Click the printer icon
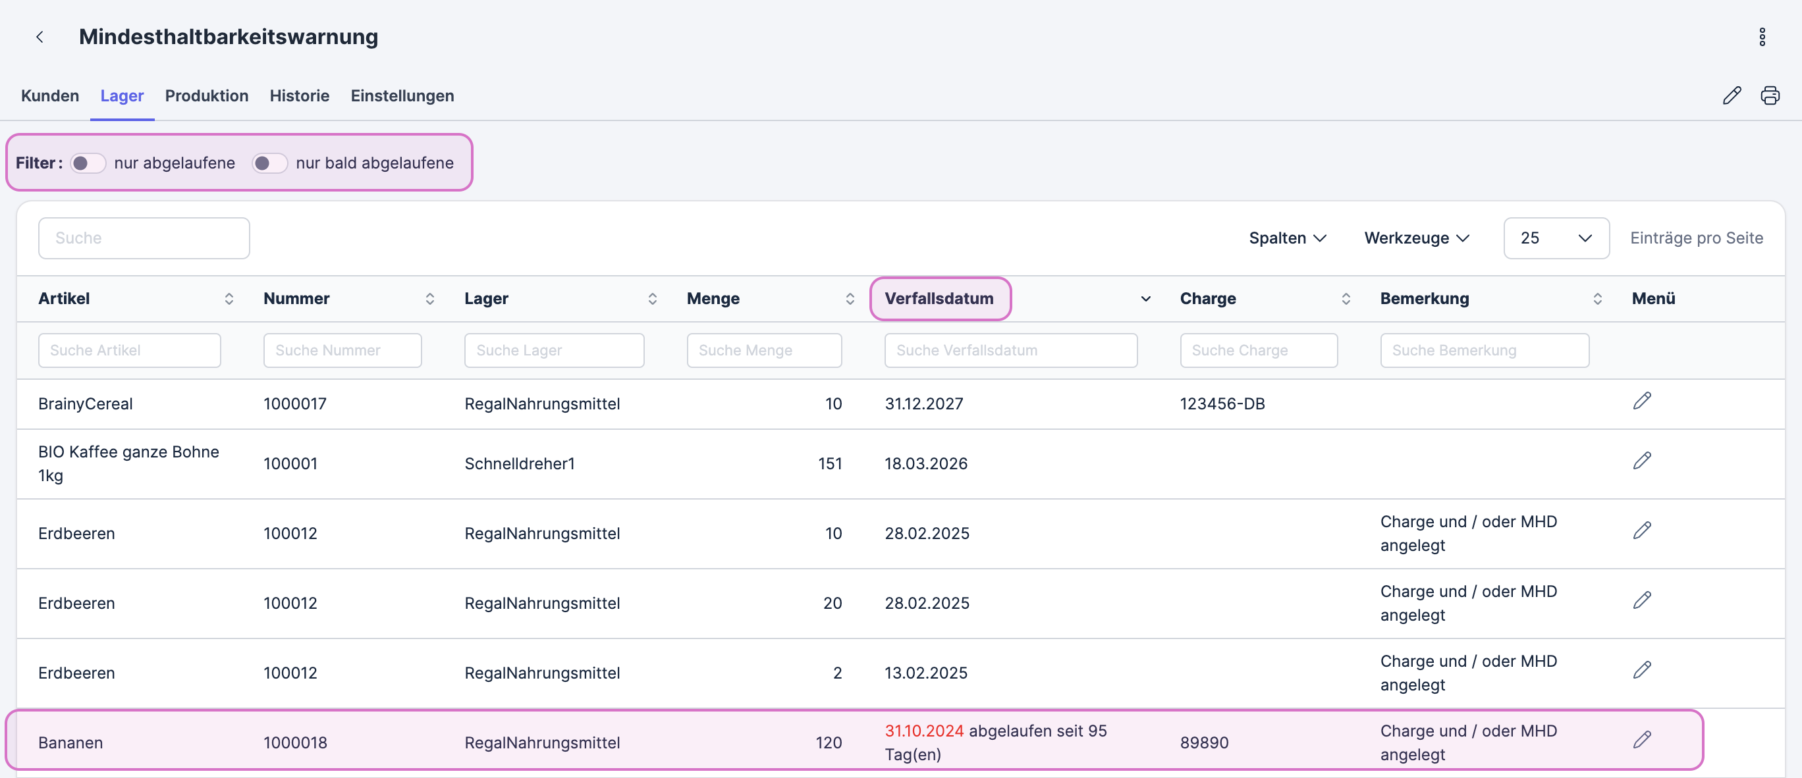This screenshot has height=778, width=1802. 1770,95
